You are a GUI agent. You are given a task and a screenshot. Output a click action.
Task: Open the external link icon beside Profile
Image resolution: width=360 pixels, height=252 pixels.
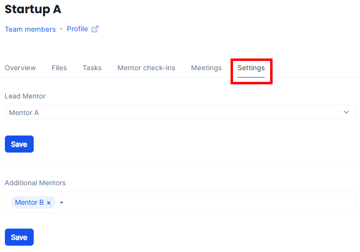tap(95, 29)
